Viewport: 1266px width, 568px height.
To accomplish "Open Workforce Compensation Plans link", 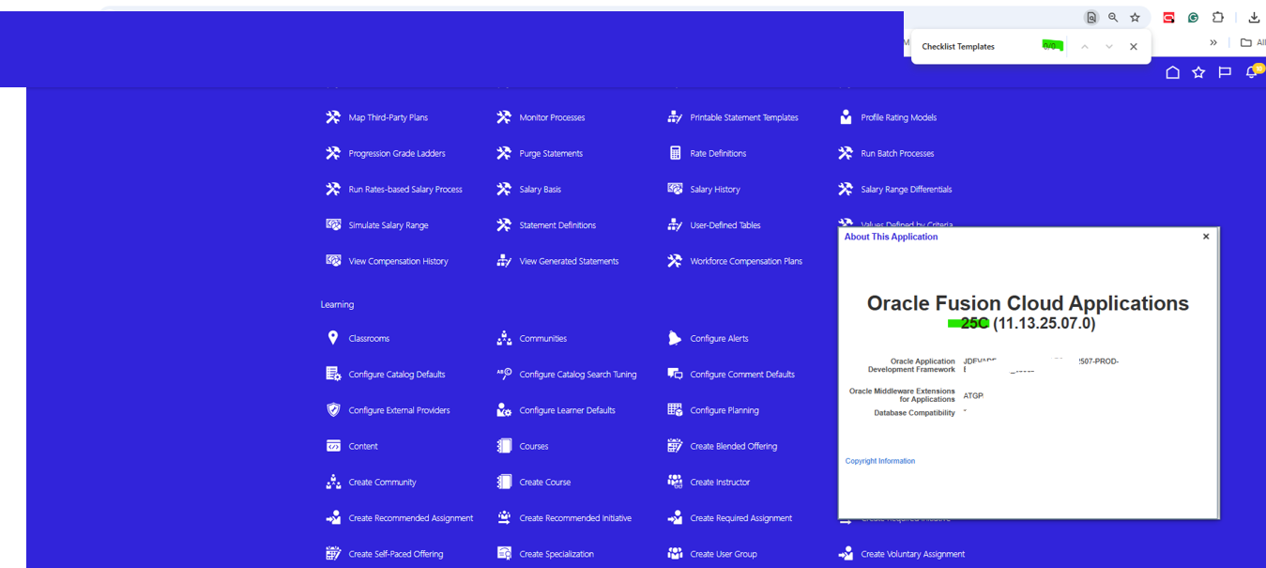I will [746, 261].
